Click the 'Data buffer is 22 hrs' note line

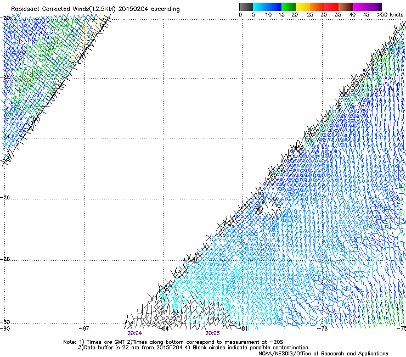tap(193, 348)
